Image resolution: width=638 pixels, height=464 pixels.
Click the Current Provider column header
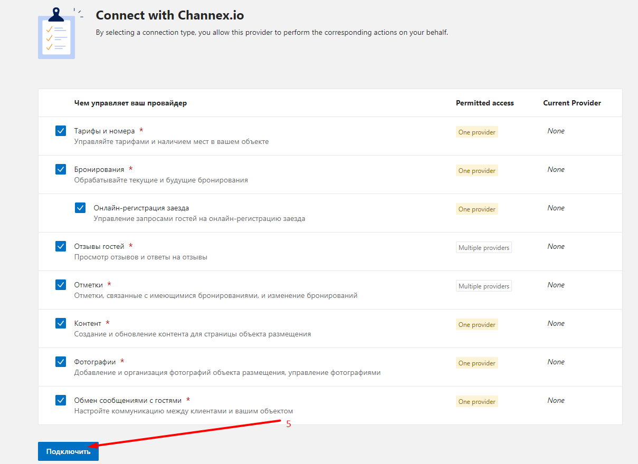pos(572,103)
